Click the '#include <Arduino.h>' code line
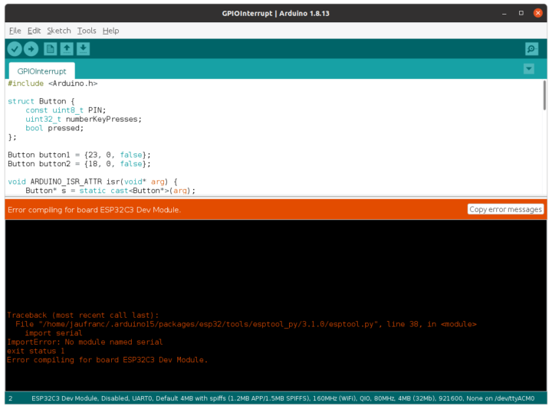This screenshot has width=552, height=409. (x=52, y=83)
